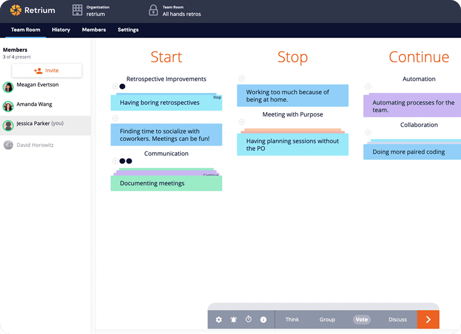
Task: Add vote to Automation group
Action: (368, 87)
